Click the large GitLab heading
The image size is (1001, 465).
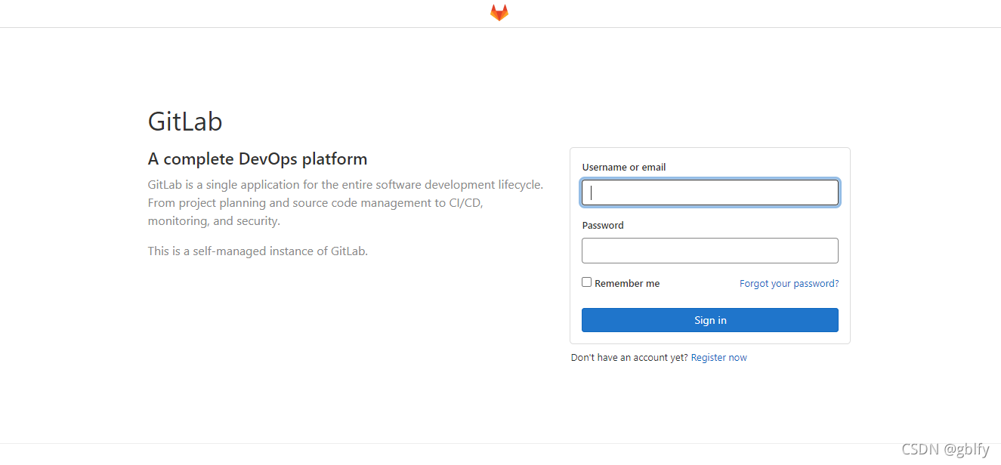tap(185, 122)
